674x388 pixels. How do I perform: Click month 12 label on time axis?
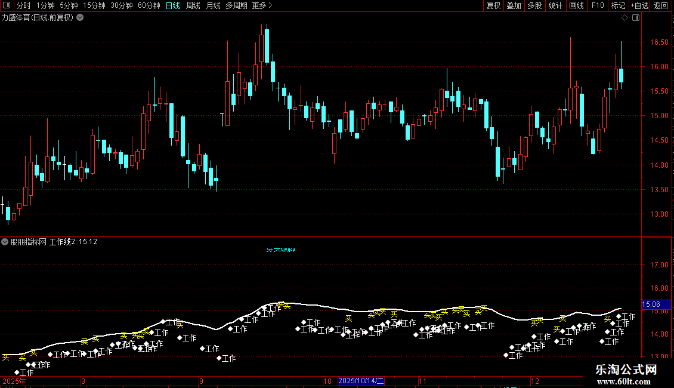coord(535,381)
